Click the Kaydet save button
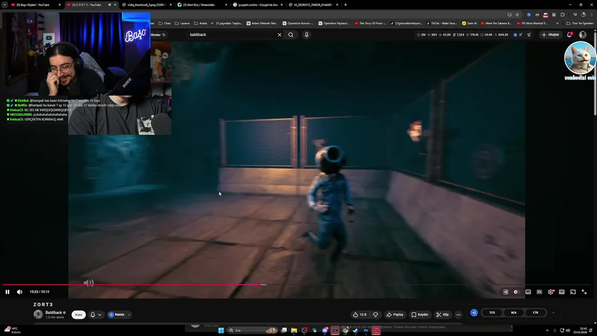Viewport: 597px width, 336px height. tap(419, 315)
